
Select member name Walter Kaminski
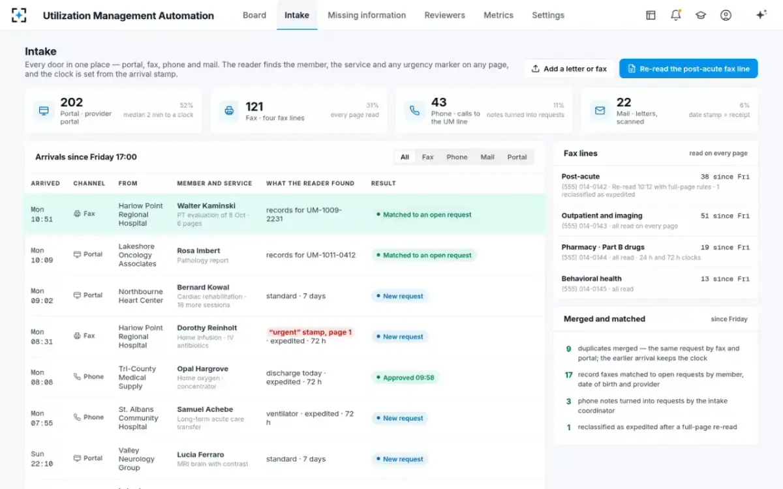(206, 205)
